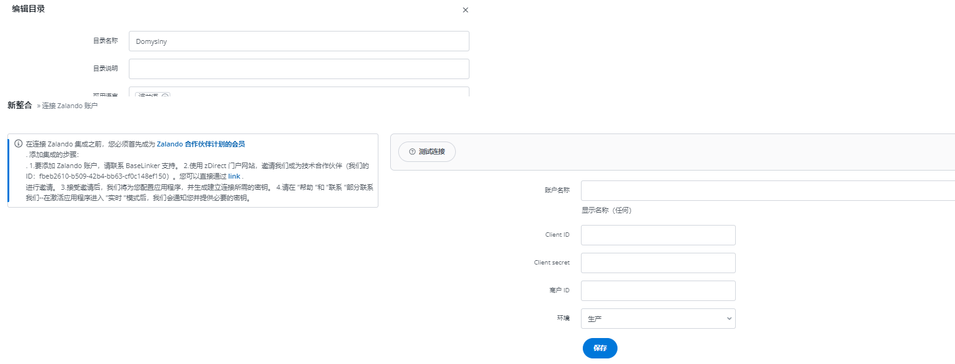Viewport: 955px width, 364px height.
Task: Focus the 账户名称 input field
Action: coord(768,191)
